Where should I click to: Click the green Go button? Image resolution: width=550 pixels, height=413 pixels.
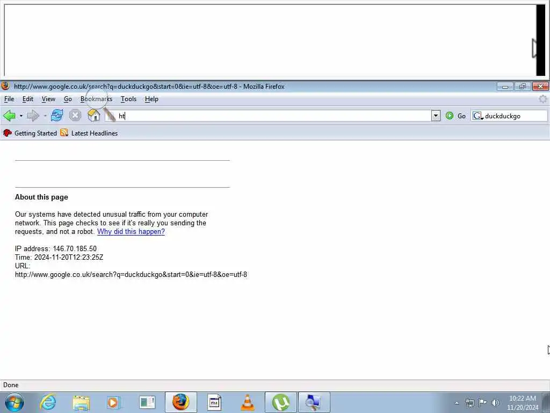click(455, 116)
